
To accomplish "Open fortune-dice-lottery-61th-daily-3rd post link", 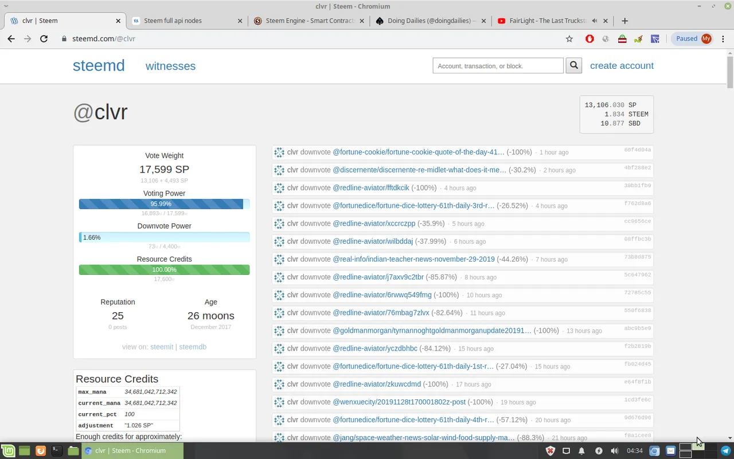I will point(413,205).
